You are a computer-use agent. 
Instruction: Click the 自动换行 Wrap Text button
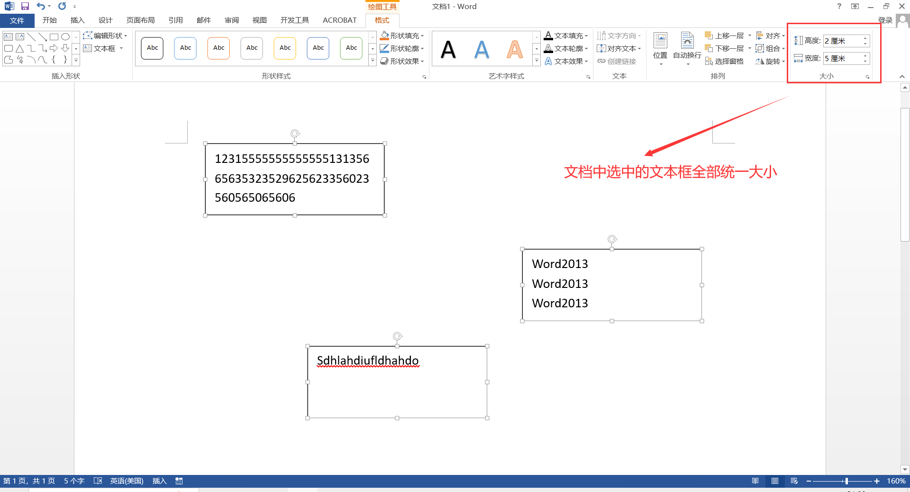point(687,49)
